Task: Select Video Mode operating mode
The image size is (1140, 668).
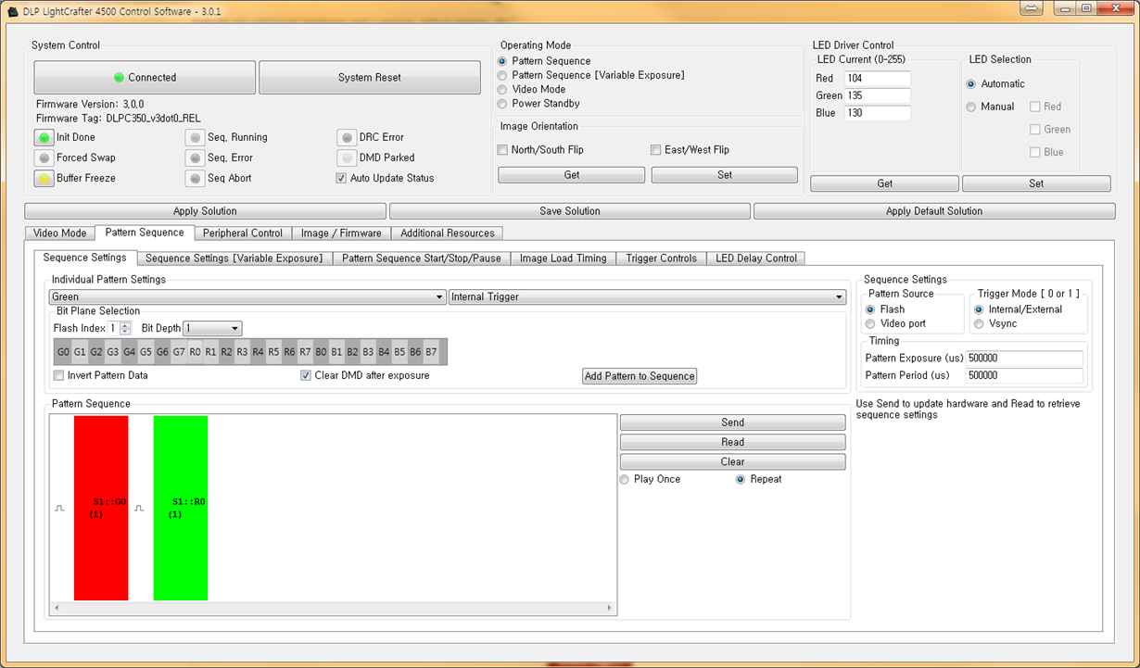Action: coord(502,90)
